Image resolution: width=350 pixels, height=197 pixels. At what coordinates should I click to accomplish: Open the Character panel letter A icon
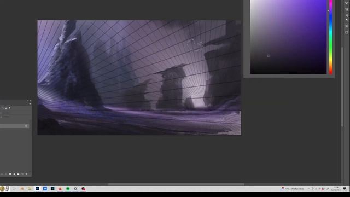(x=347, y=15)
